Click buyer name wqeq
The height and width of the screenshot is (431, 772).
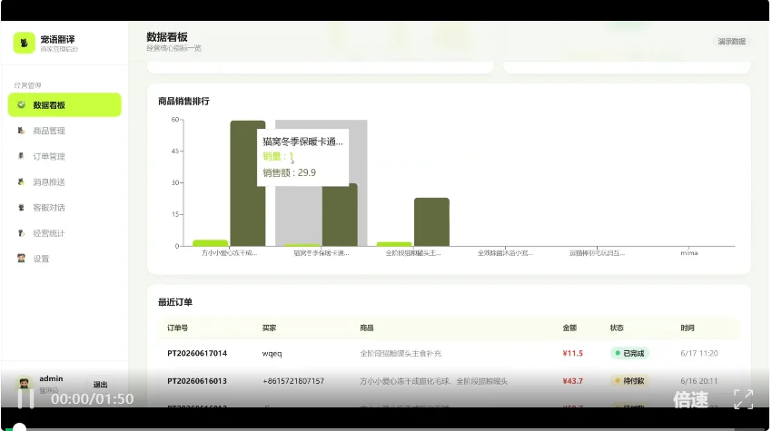click(x=272, y=354)
